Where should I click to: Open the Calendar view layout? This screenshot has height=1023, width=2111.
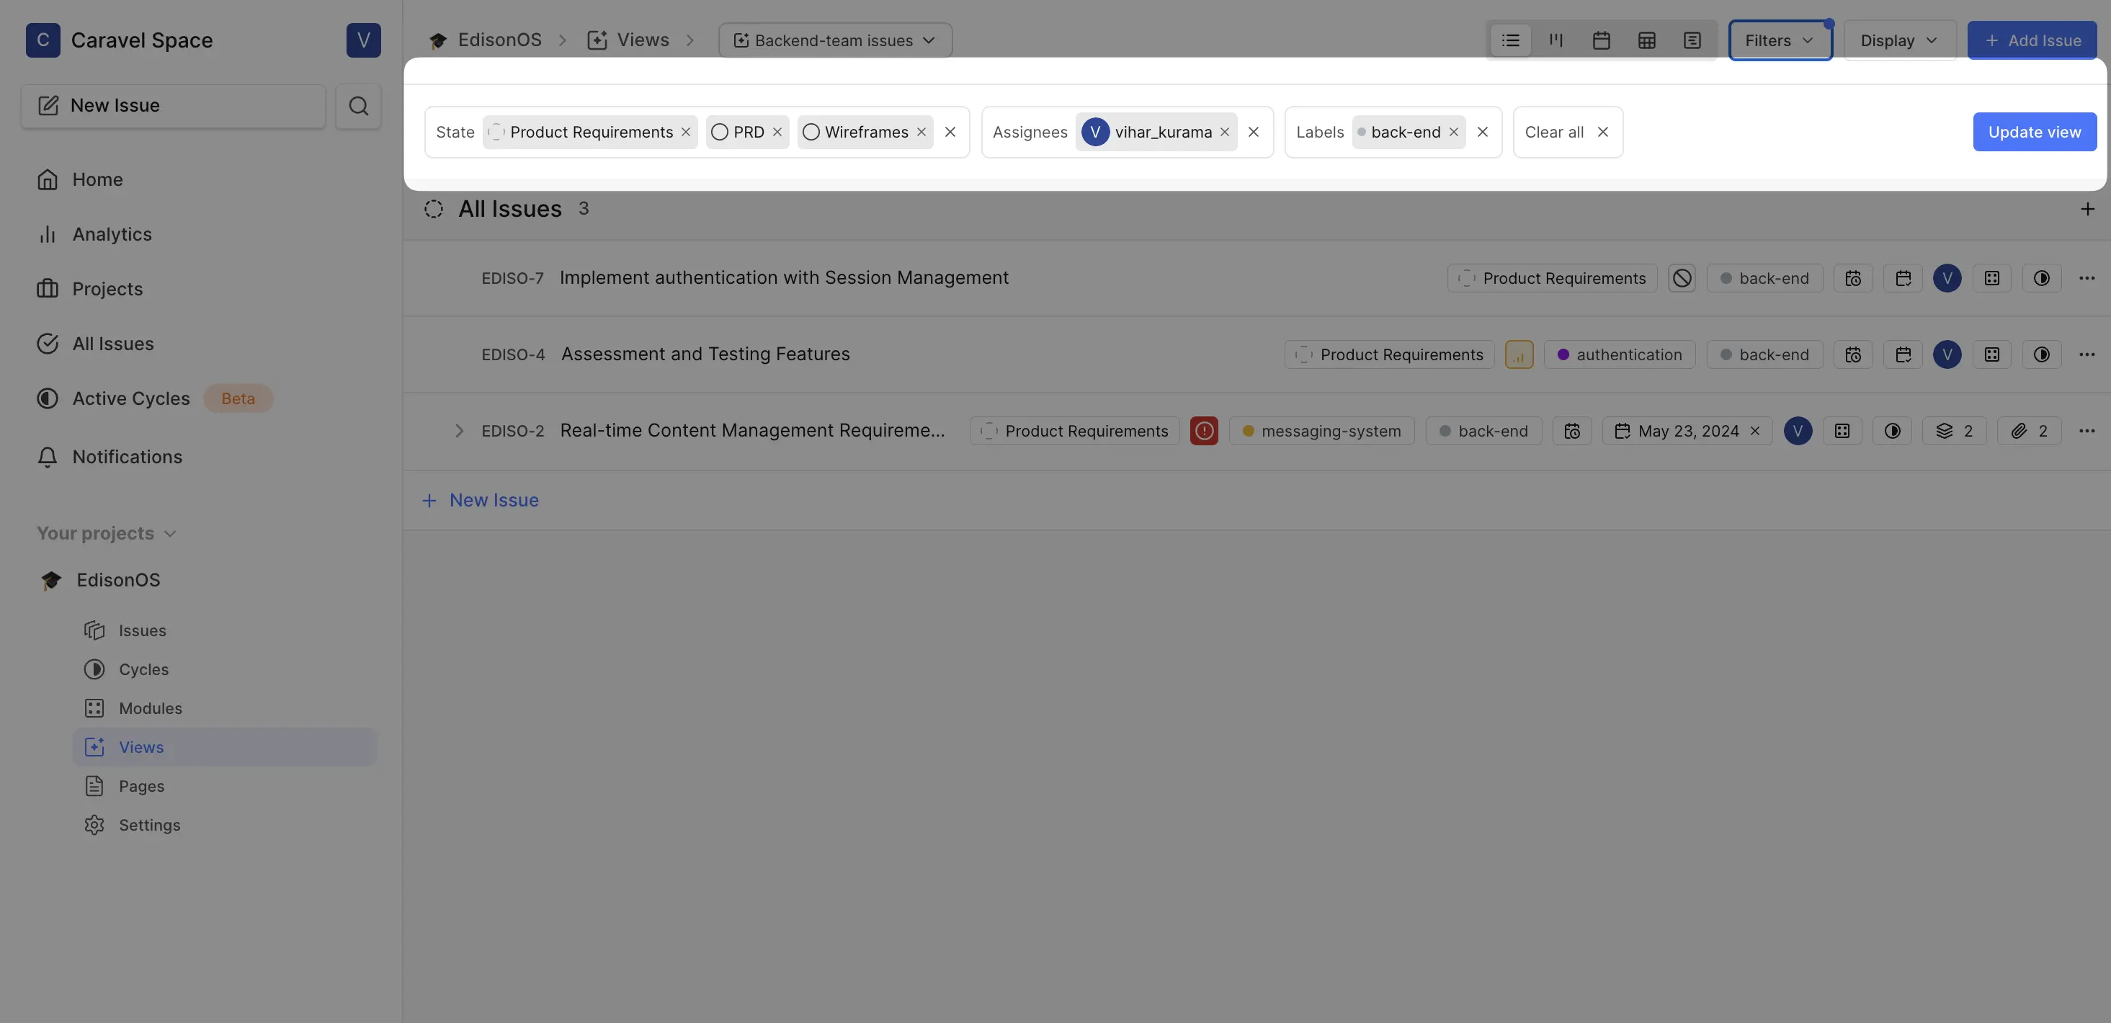pos(1602,40)
